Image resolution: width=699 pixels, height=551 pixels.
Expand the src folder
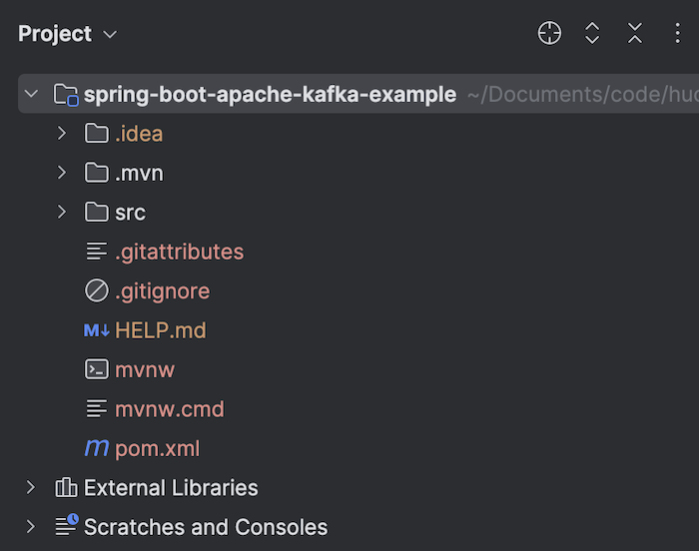[x=62, y=212]
